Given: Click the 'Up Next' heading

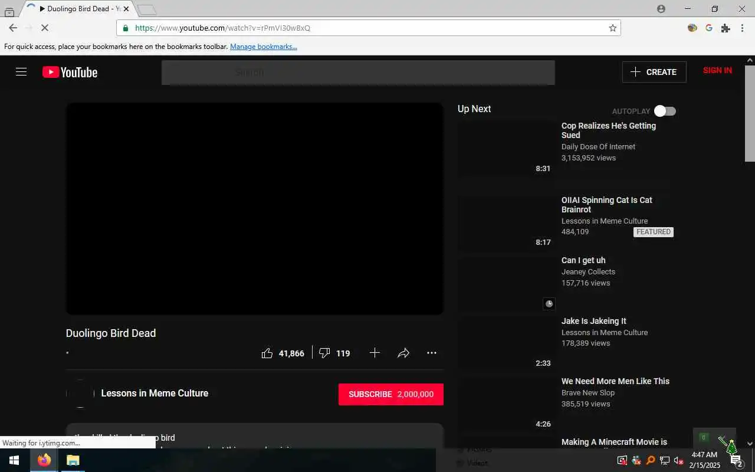Looking at the screenshot, I should click(x=474, y=109).
